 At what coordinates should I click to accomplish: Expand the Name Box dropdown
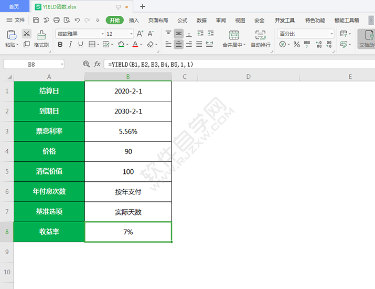(x=62, y=64)
